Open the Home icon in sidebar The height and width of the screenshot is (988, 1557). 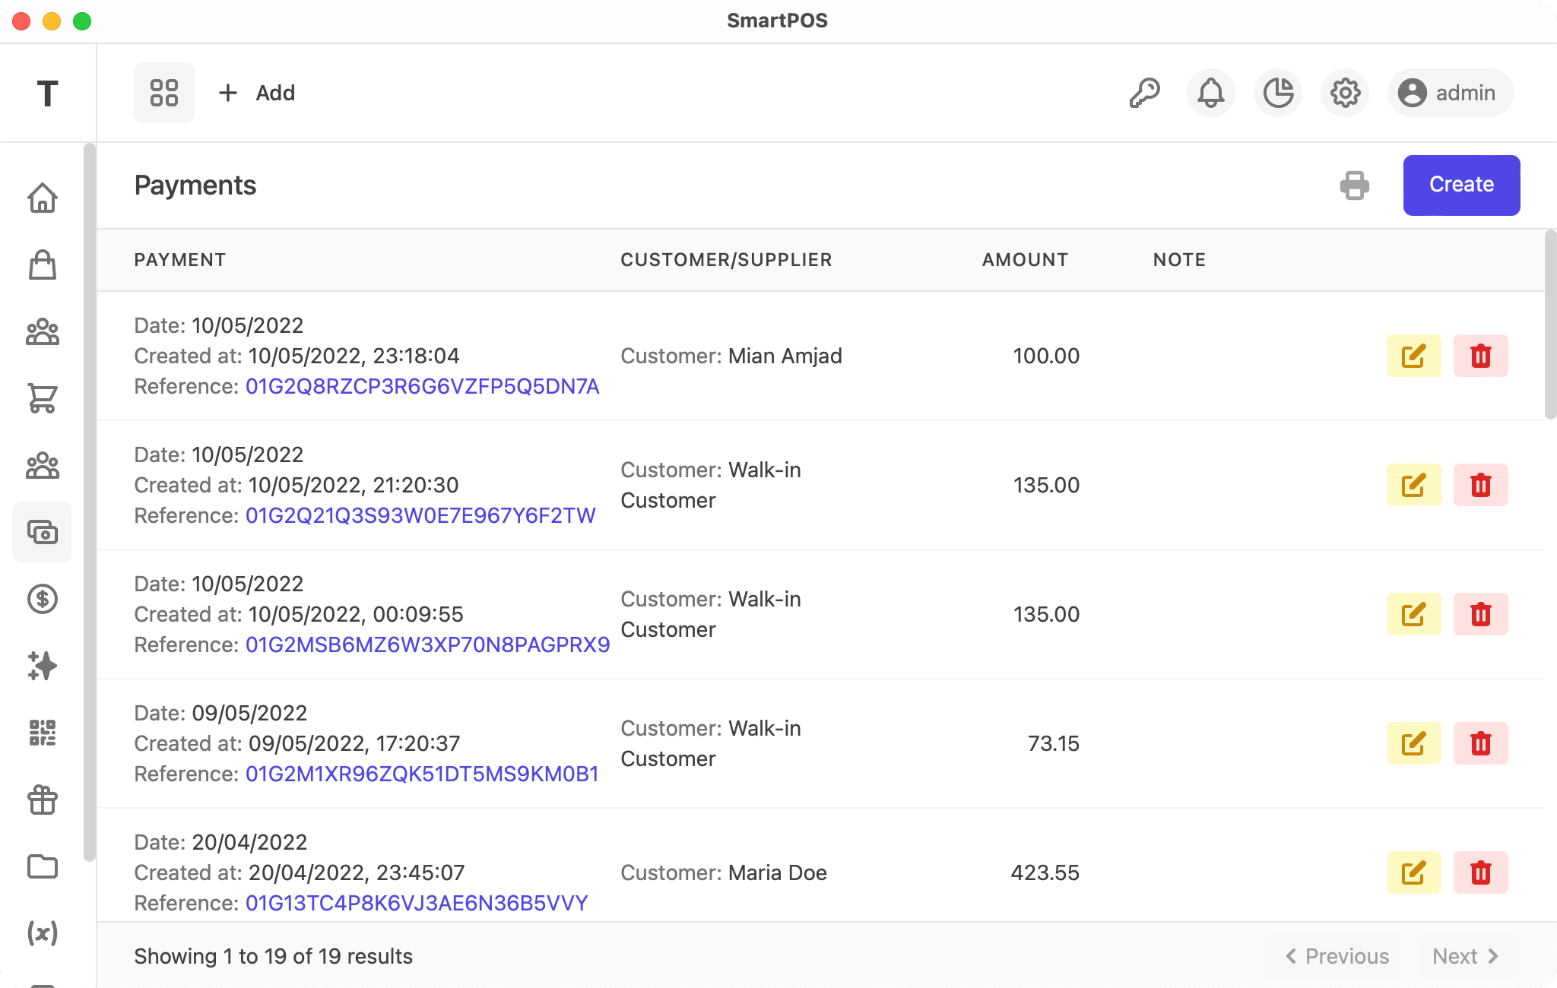pos(43,198)
